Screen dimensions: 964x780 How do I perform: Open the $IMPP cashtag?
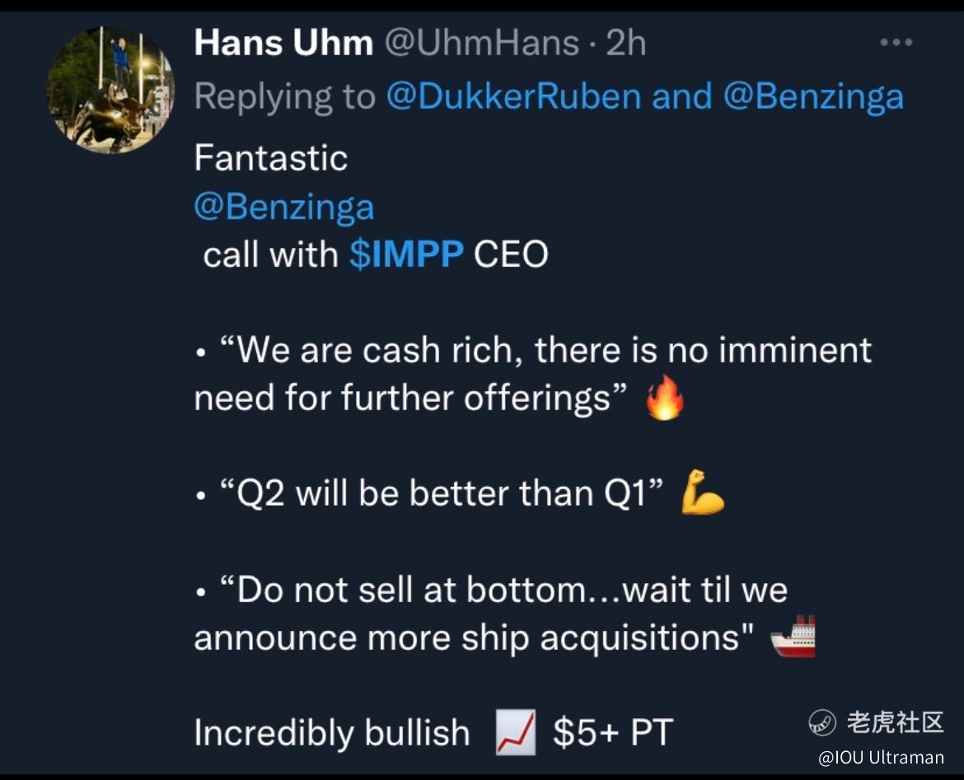point(406,254)
